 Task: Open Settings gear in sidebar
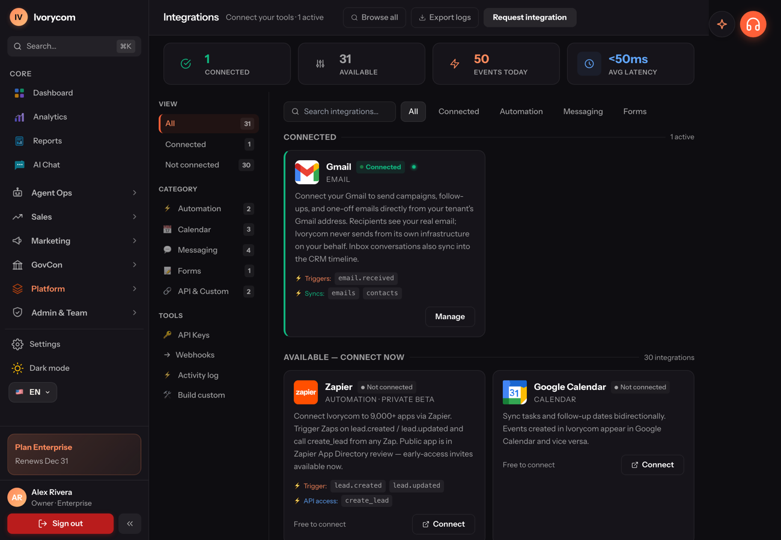pos(74,344)
